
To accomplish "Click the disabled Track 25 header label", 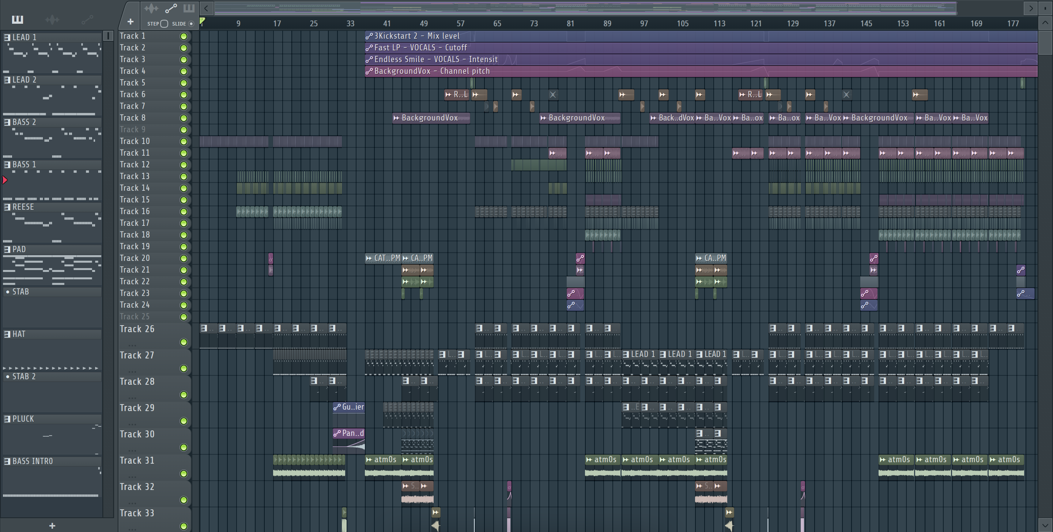I will (135, 317).
